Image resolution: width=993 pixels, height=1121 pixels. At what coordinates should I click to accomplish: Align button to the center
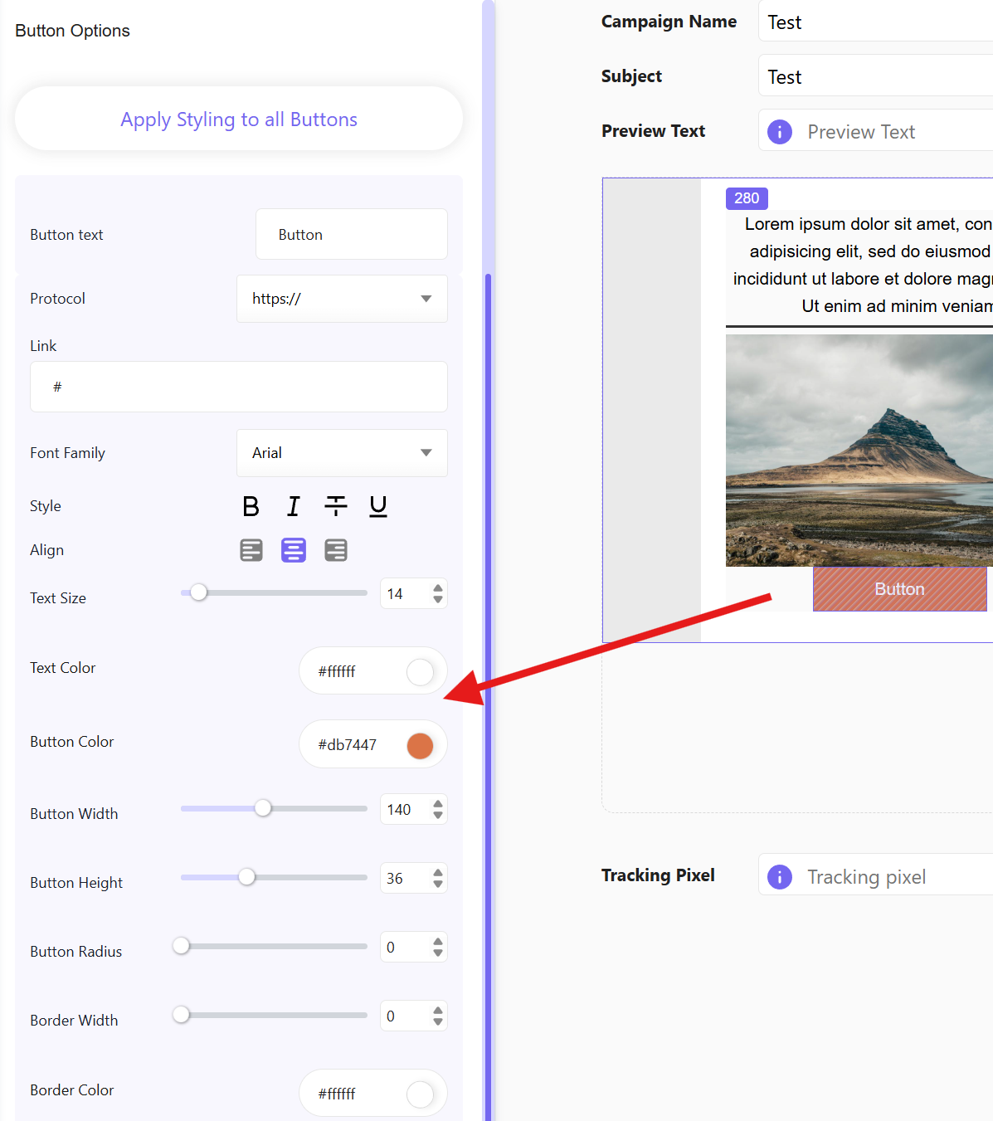click(x=294, y=550)
